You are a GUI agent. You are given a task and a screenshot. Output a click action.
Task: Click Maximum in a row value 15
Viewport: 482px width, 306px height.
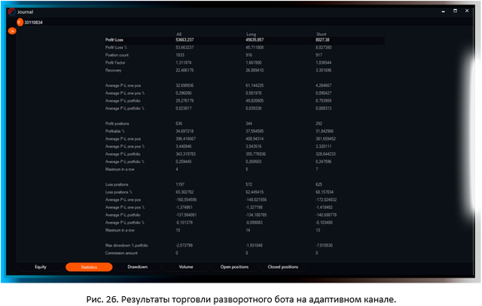(178, 230)
